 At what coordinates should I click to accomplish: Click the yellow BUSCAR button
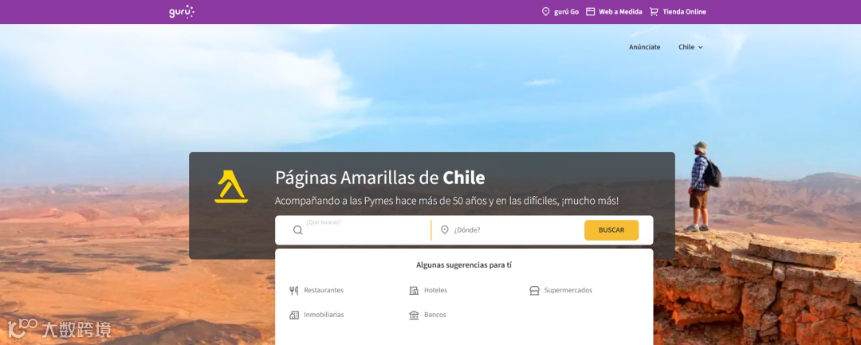click(611, 230)
